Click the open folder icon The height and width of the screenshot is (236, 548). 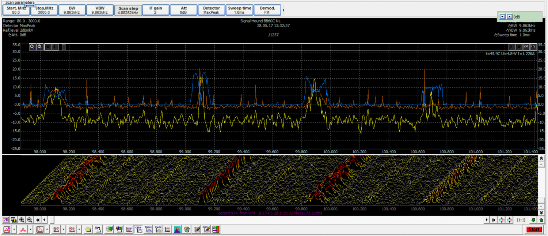pyautogui.click(x=88, y=229)
